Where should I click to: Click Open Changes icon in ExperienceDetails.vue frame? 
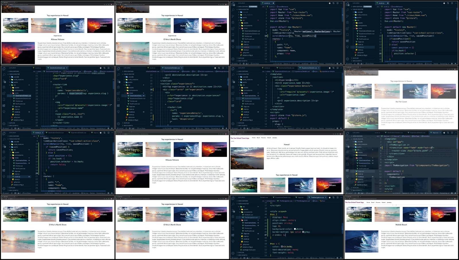(333, 68)
